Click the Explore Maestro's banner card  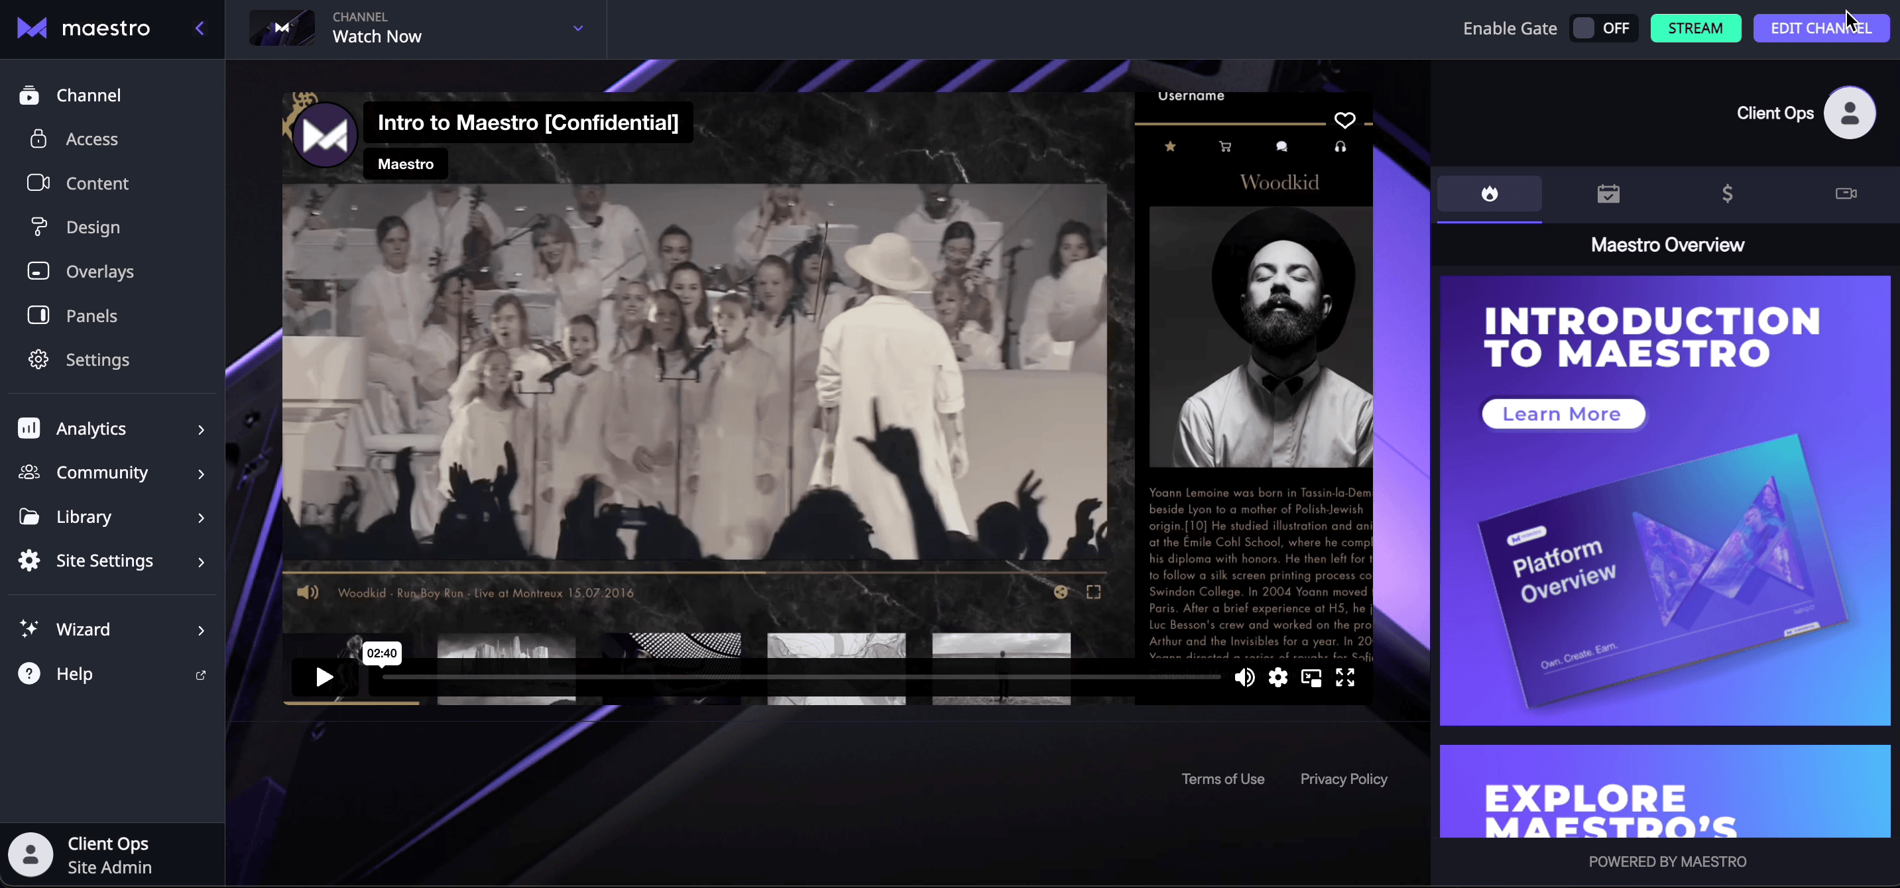click(1665, 791)
